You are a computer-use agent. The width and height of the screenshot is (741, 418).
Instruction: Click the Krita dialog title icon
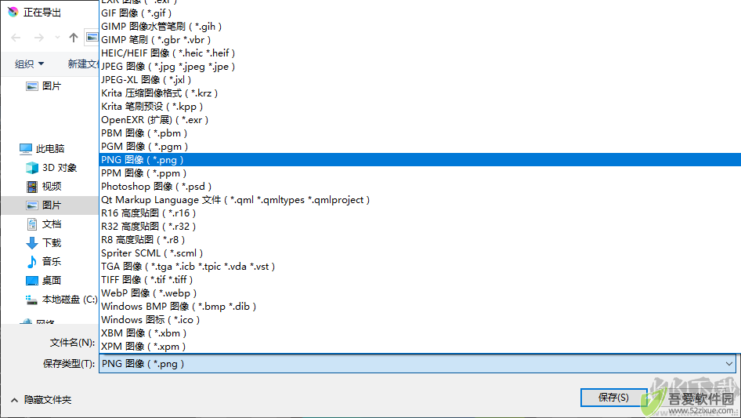13,13
